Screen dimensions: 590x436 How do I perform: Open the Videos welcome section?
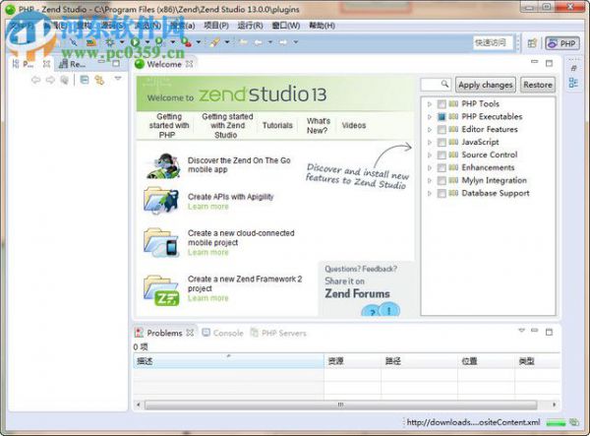tap(354, 125)
